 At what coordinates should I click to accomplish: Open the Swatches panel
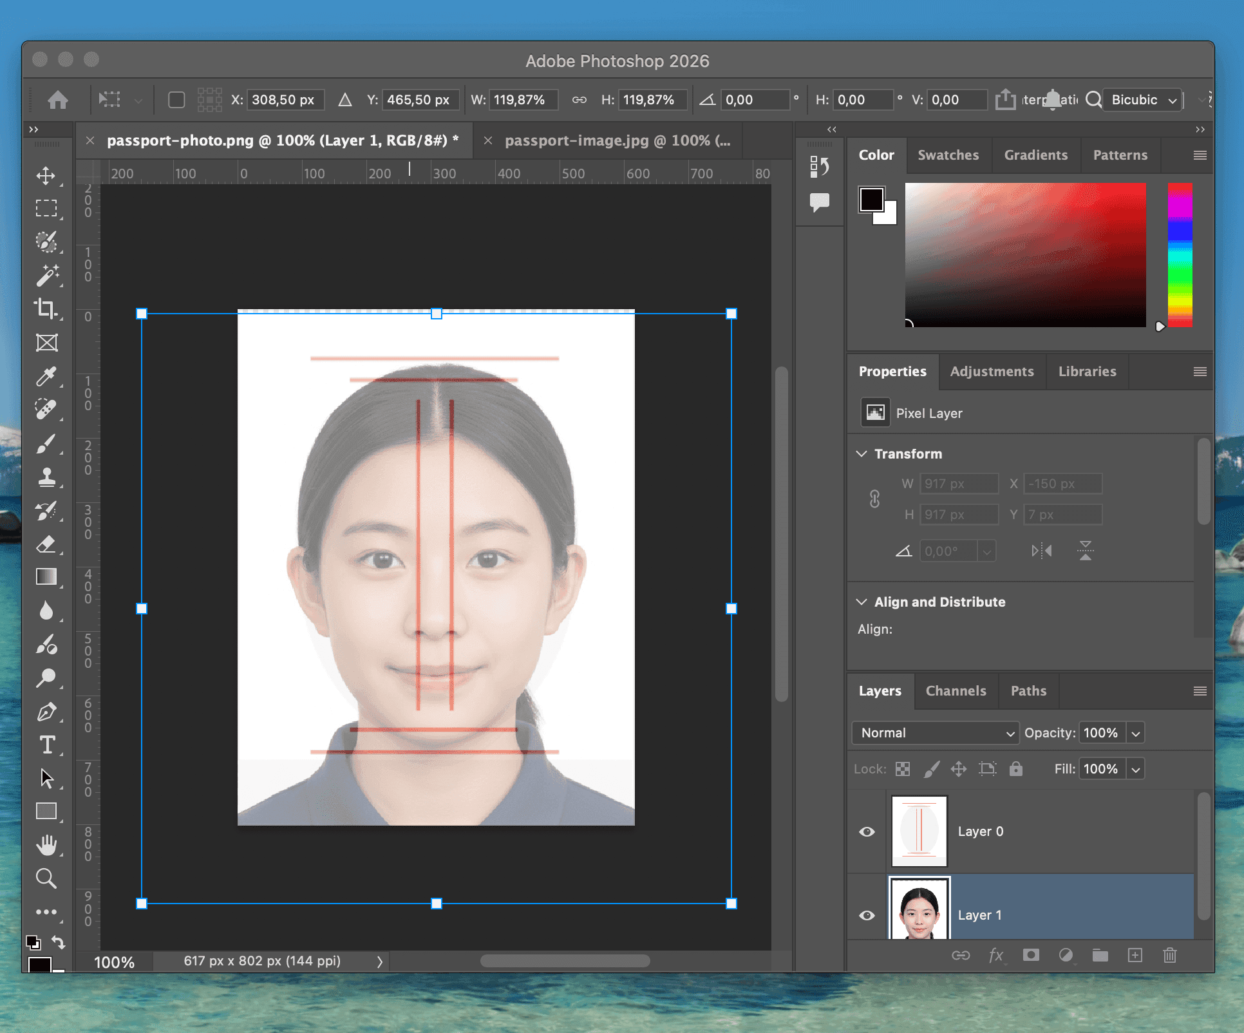[x=948, y=155]
